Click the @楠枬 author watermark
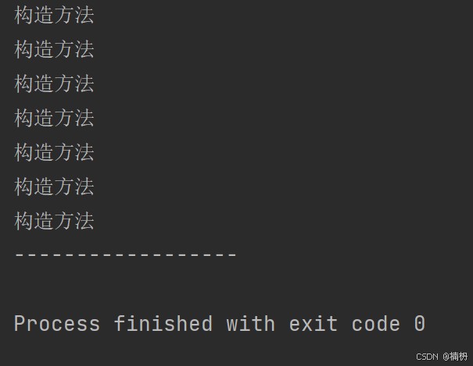The width and height of the screenshot is (473, 366). click(455, 356)
